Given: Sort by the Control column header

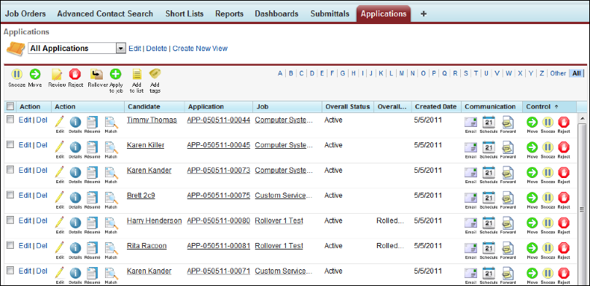Looking at the screenshot, I should tap(549, 107).
